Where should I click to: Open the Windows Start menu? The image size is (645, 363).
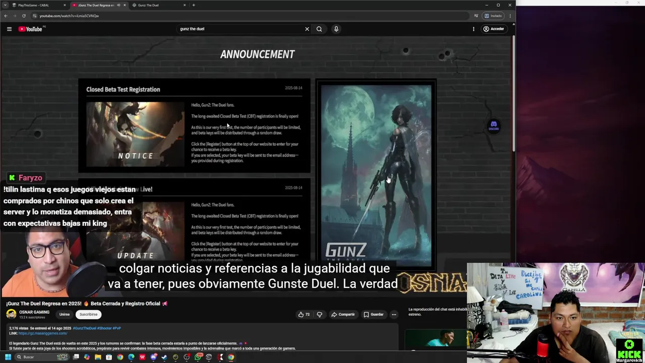[x=8, y=357]
